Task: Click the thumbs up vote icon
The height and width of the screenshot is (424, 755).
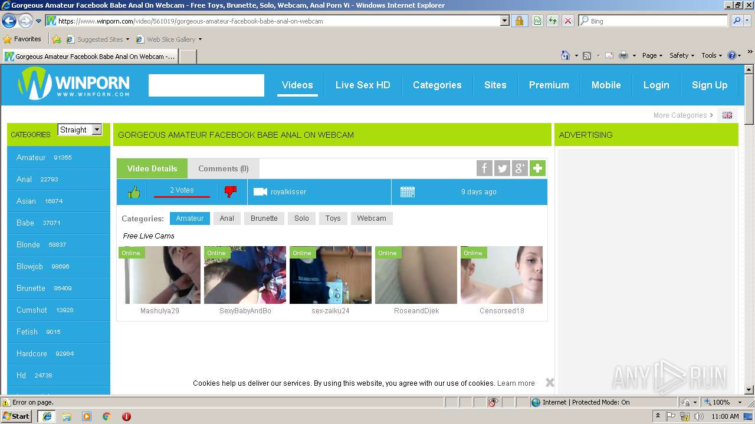Action: click(134, 192)
